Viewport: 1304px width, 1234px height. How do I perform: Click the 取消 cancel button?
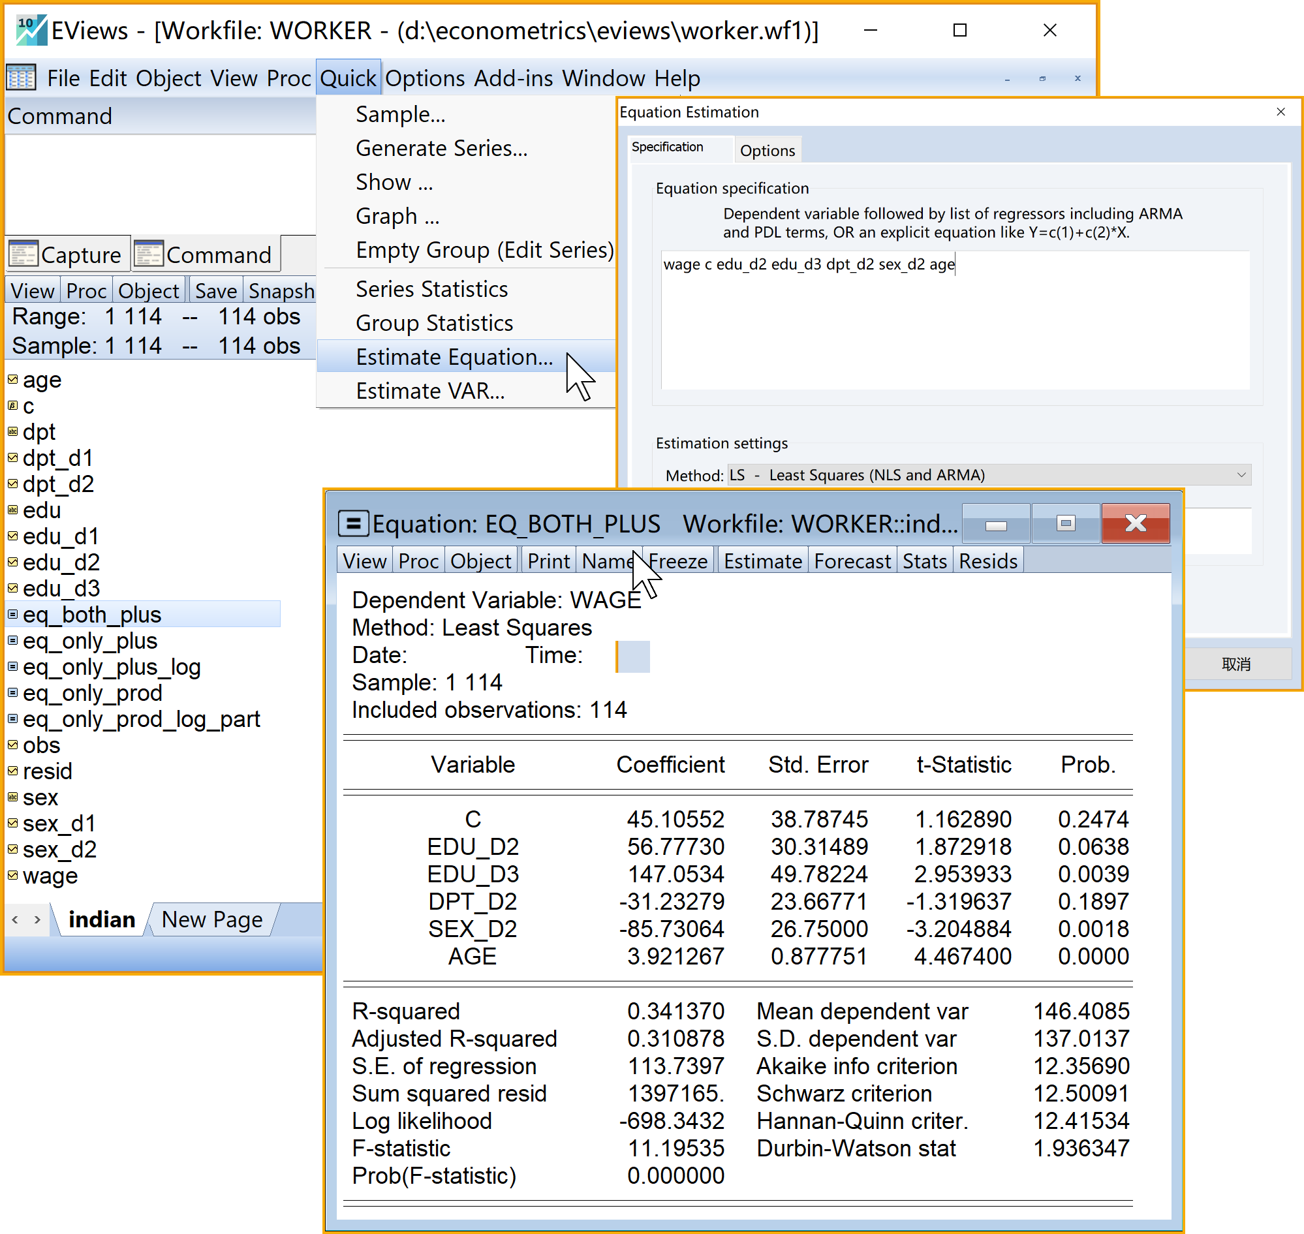pos(1235,664)
